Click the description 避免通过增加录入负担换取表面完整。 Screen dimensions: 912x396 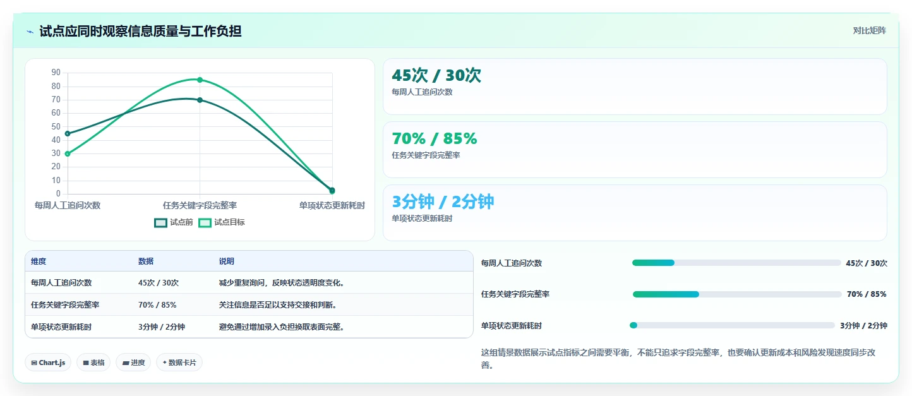[282, 327]
